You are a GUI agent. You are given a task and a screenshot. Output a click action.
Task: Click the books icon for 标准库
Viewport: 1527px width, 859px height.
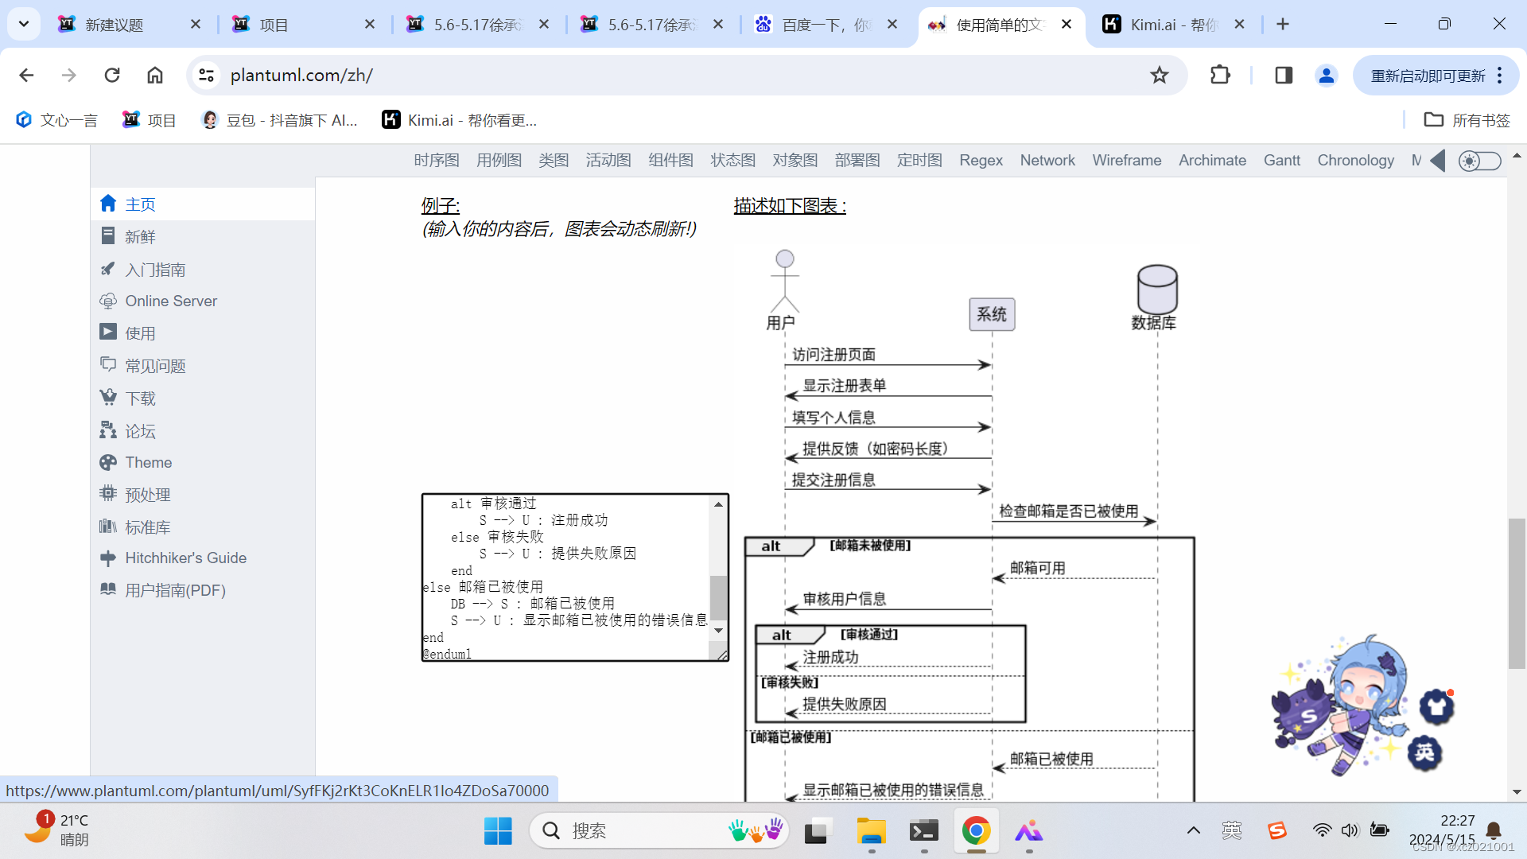point(108,527)
